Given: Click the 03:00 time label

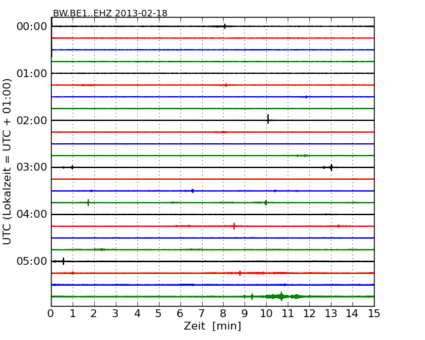Looking at the screenshot, I should coord(32,167).
